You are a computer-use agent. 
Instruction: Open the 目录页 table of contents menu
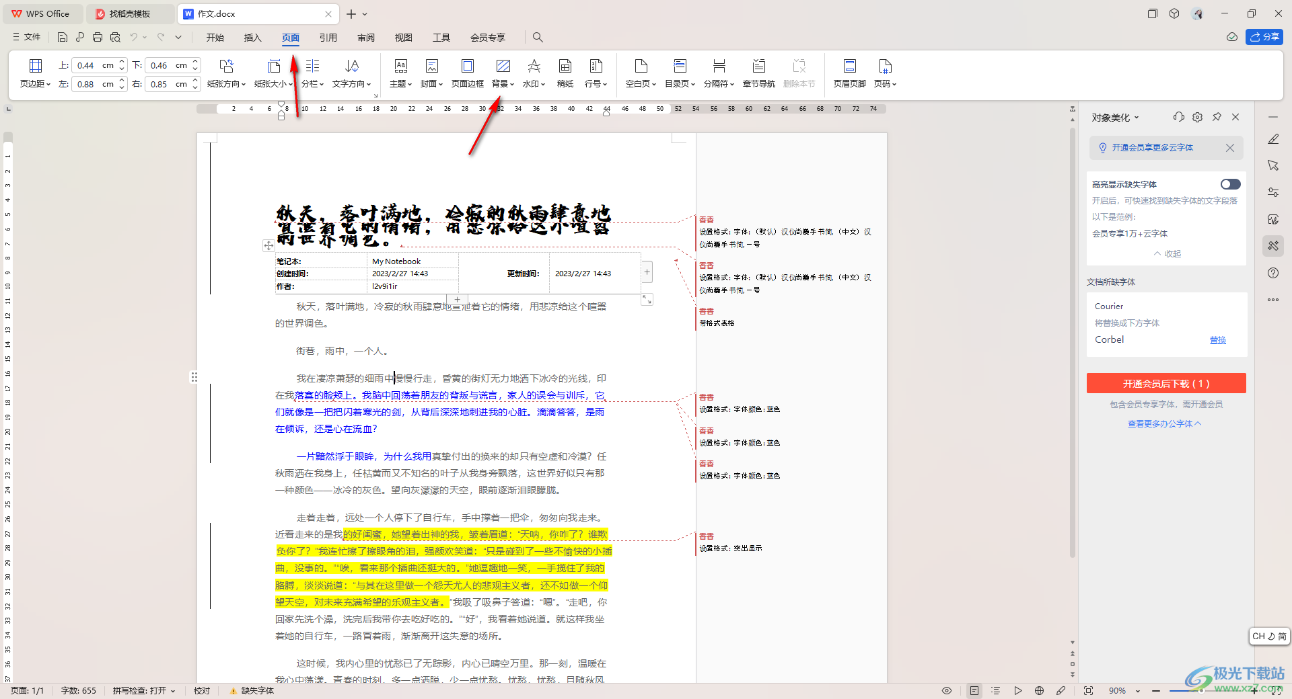[x=680, y=84]
